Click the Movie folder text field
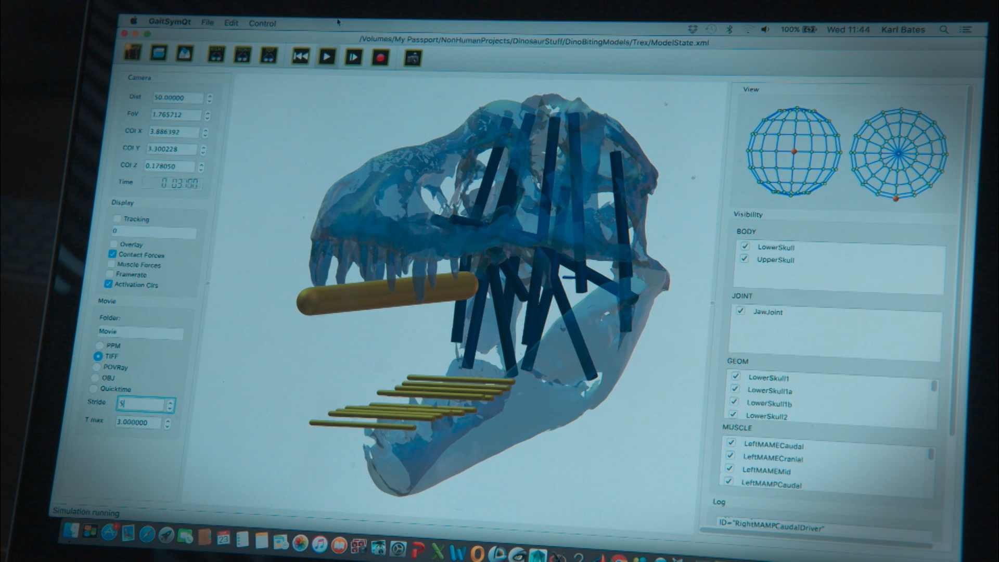This screenshot has width=999, height=562. coord(140,332)
